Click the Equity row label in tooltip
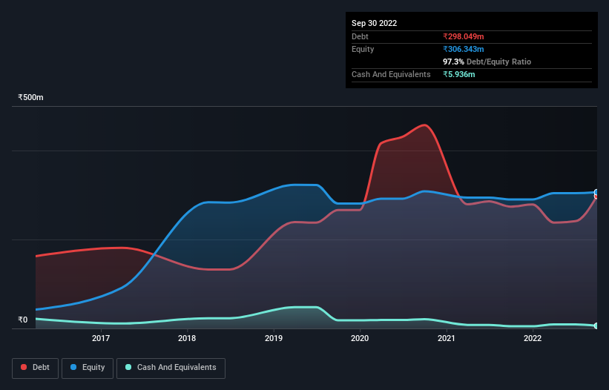Viewport: 609px width, 390px height. (363, 49)
